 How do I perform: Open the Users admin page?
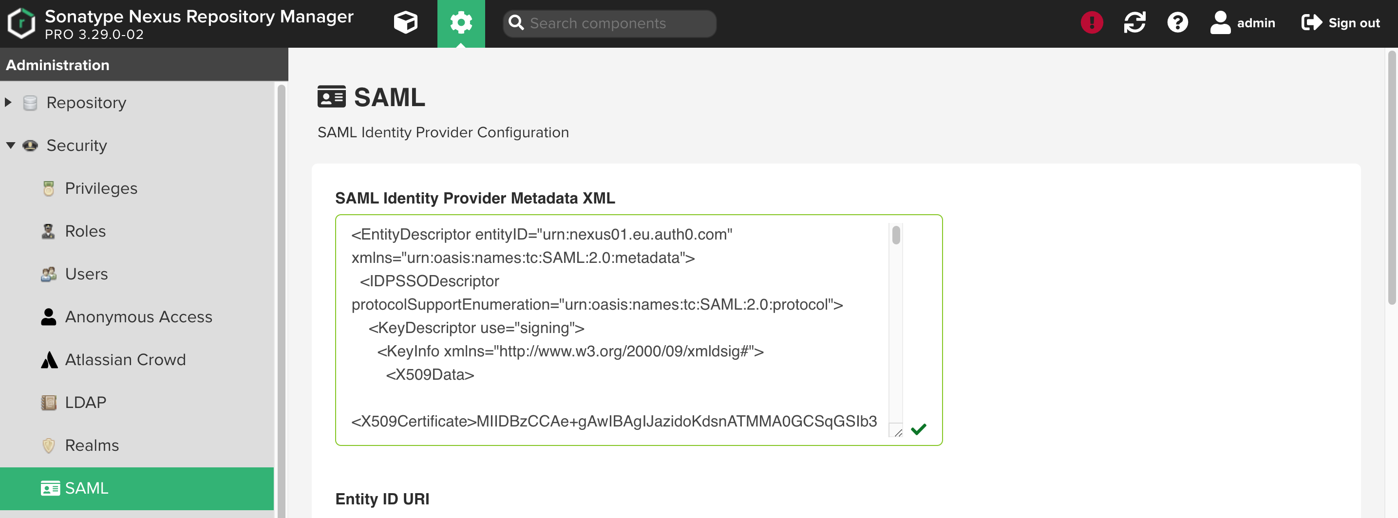tap(86, 274)
